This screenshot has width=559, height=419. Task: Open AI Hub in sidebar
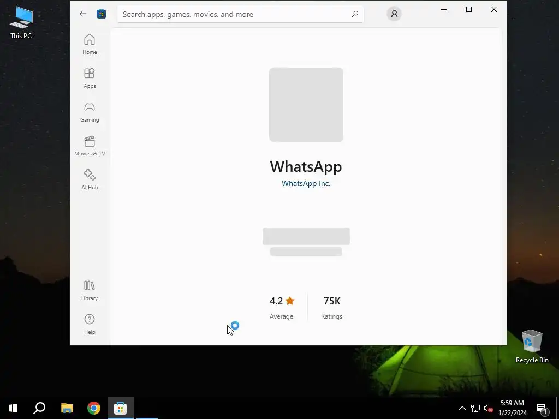coord(90,179)
